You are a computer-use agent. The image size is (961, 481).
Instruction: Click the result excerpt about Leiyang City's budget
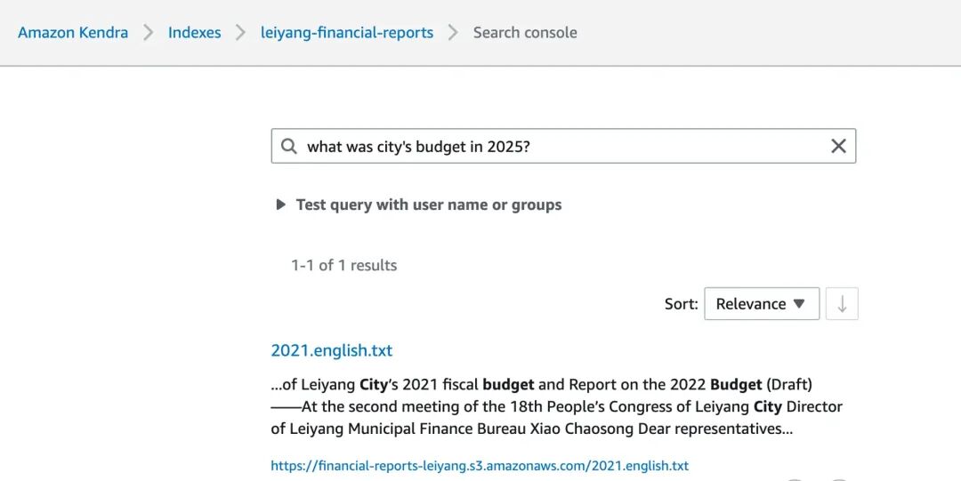pos(556,407)
